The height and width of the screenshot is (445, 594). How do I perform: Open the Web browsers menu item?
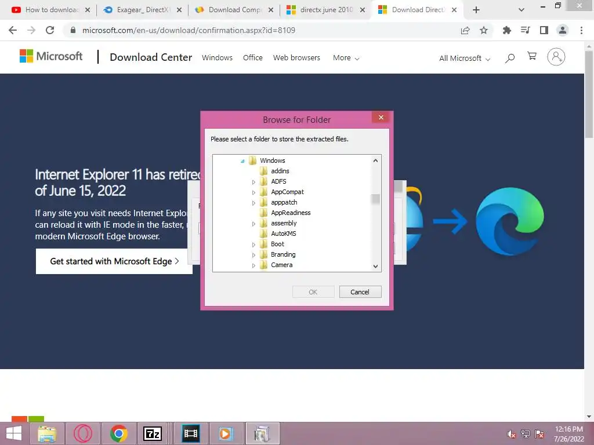(x=296, y=57)
